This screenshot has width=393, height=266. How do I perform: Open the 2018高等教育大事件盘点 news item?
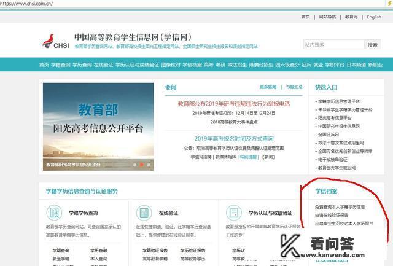click(x=234, y=122)
